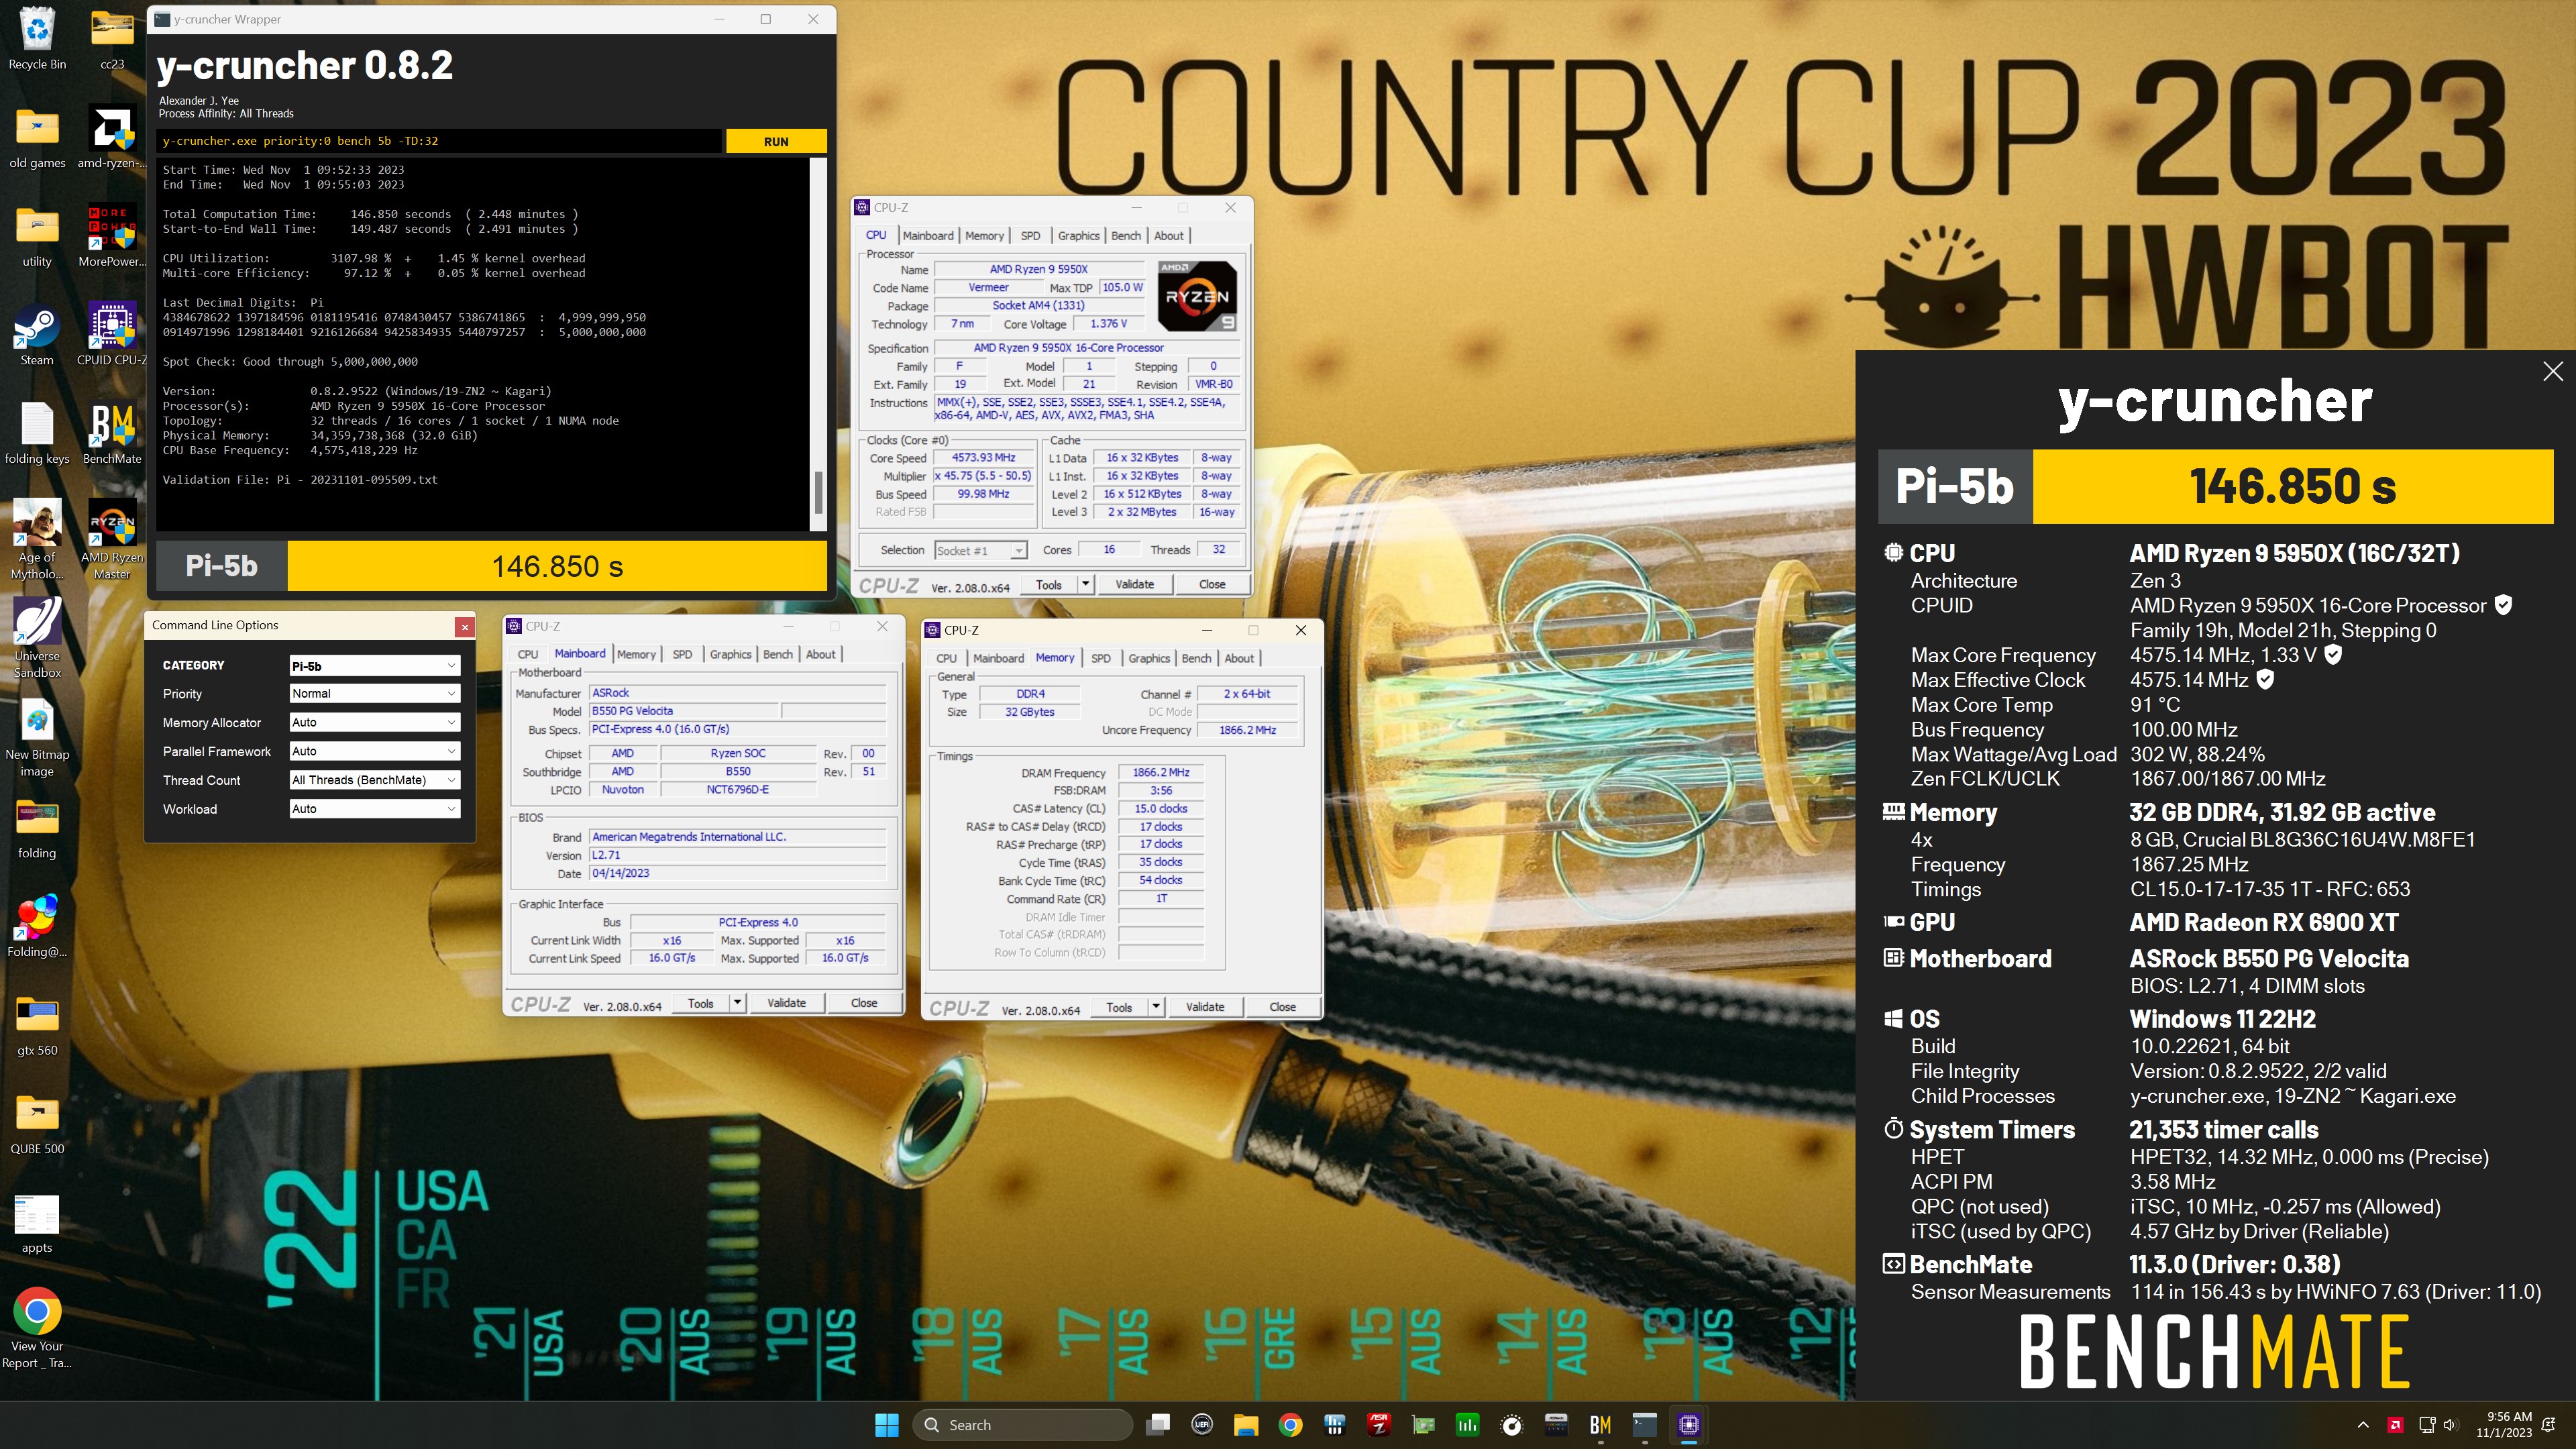Select the CPUID CPU-Z desktop shortcut
2576x1449 pixels.
(x=112, y=335)
